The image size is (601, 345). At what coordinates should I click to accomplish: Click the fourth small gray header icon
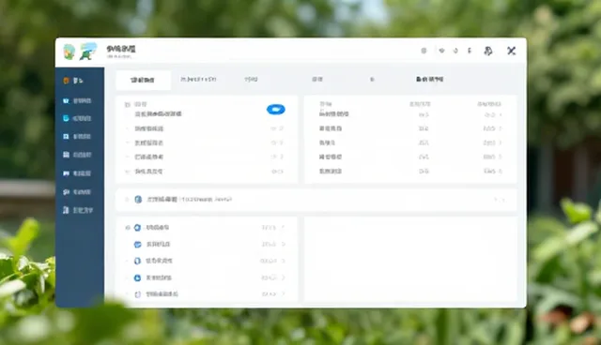tap(470, 51)
